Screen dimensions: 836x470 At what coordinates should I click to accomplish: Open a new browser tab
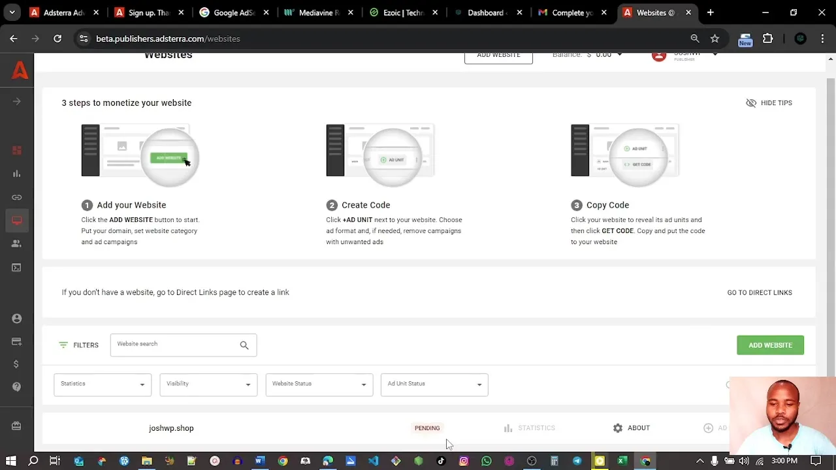(x=711, y=12)
